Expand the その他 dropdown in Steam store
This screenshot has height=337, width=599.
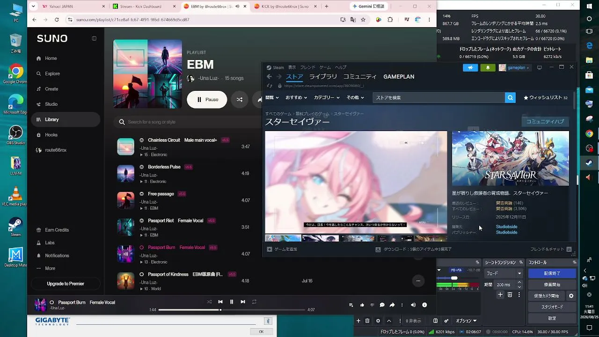point(355,98)
